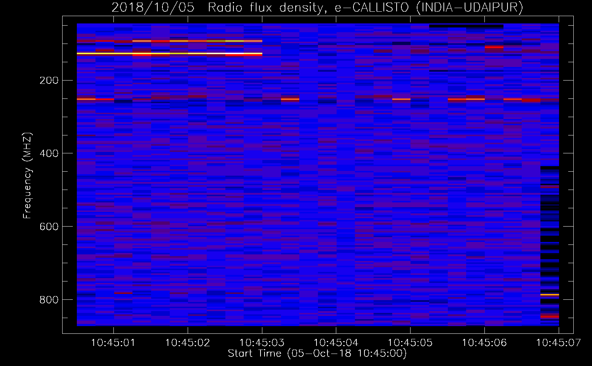Click the 10:45:03 time tick label

tap(262, 343)
